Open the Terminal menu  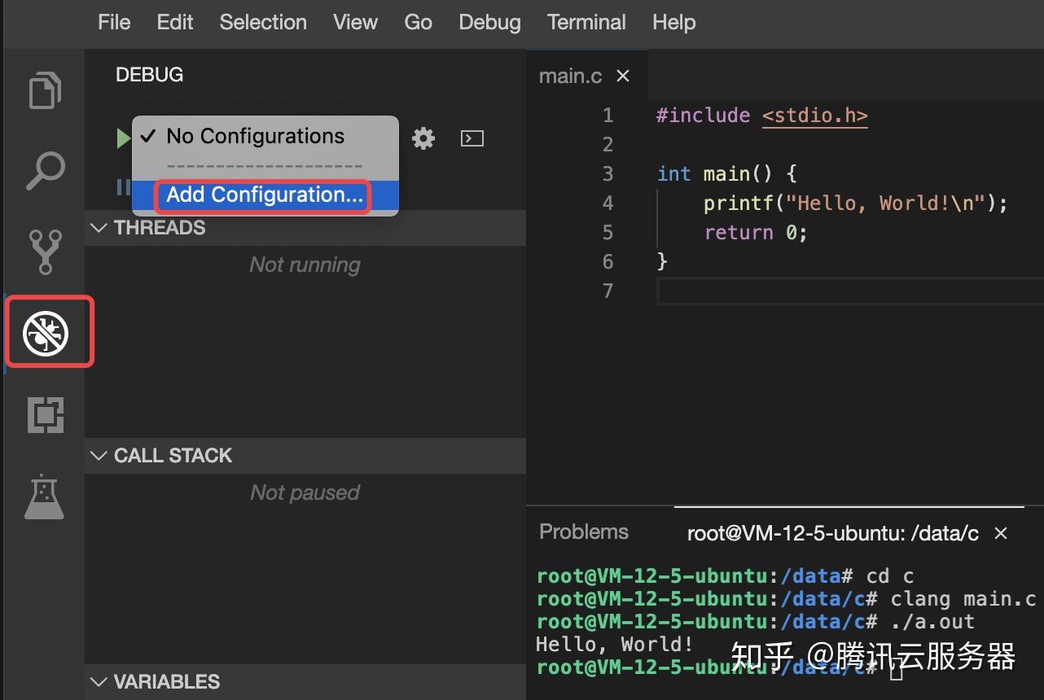(x=586, y=22)
